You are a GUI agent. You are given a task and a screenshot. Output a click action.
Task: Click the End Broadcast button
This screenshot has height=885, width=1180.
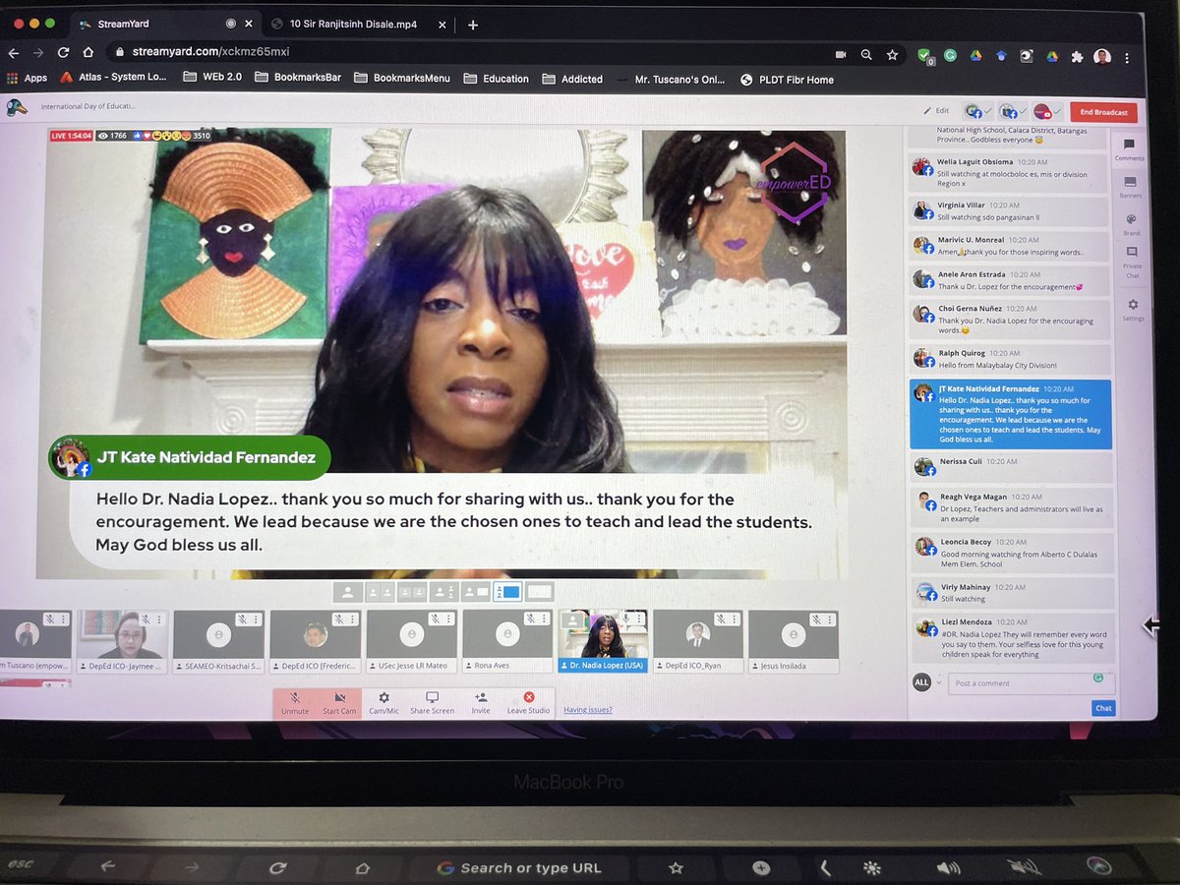click(1103, 112)
